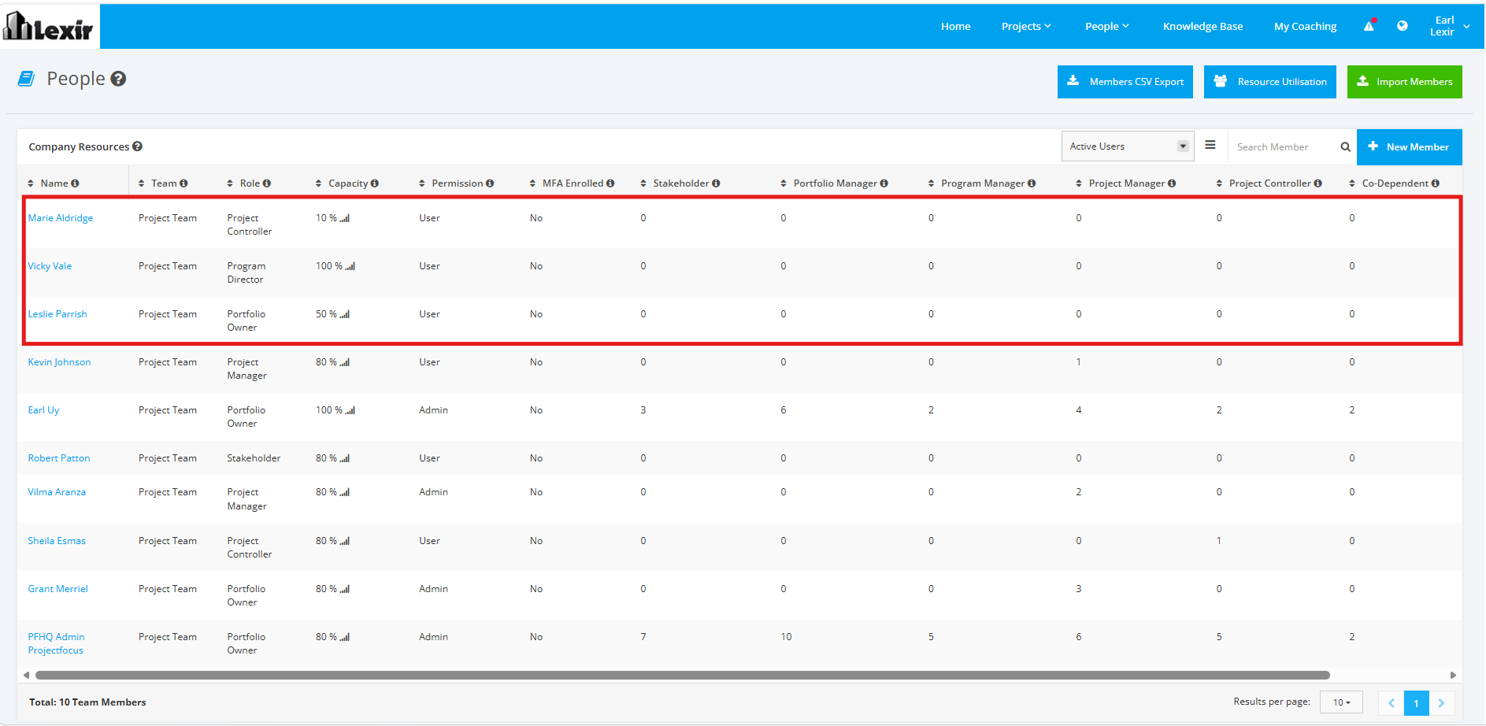
Task: Click the info icon on Project Manager column
Action: click(1172, 183)
